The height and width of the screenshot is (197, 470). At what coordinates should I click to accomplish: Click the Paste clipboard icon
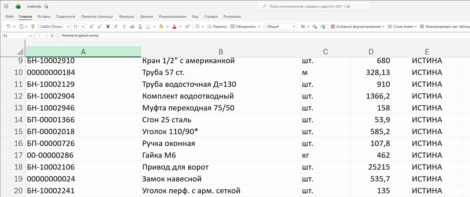[x=21, y=26]
